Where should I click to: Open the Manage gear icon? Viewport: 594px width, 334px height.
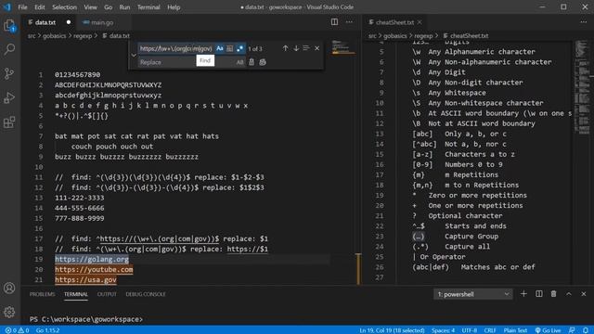click(9, 312)
